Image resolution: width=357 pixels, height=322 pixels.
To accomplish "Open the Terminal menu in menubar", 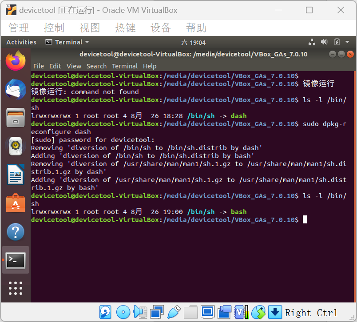I will click(124, 66).
